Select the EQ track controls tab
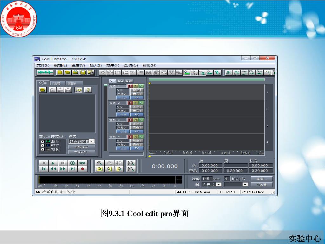The width and height of the screenshot is (325, 244). click(121, 81)
